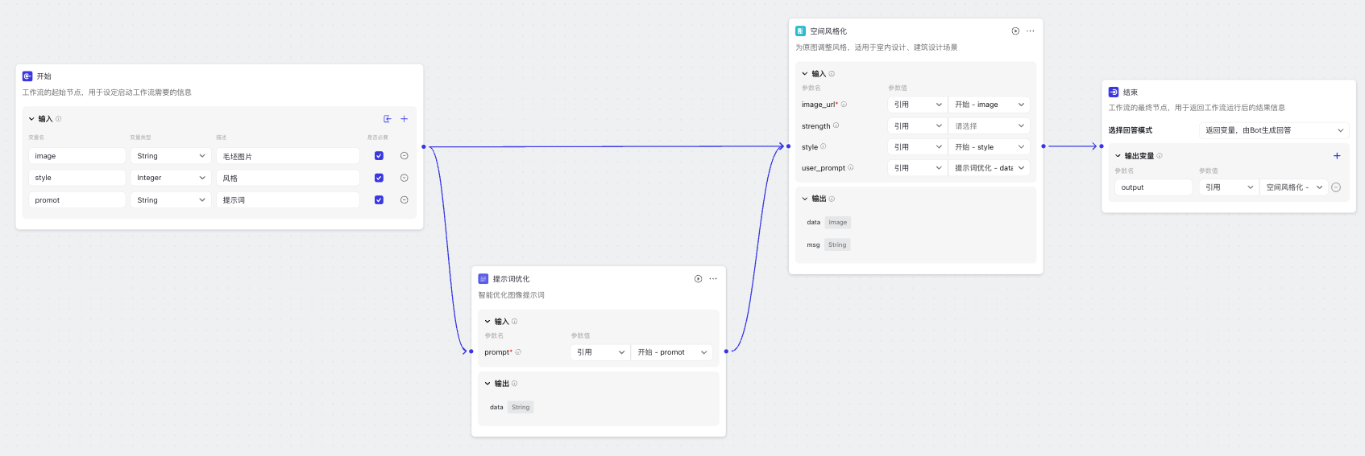Click the test-run icon on 提示词优化 node
Screen dimensions: 1365x456
pos(698,279)
